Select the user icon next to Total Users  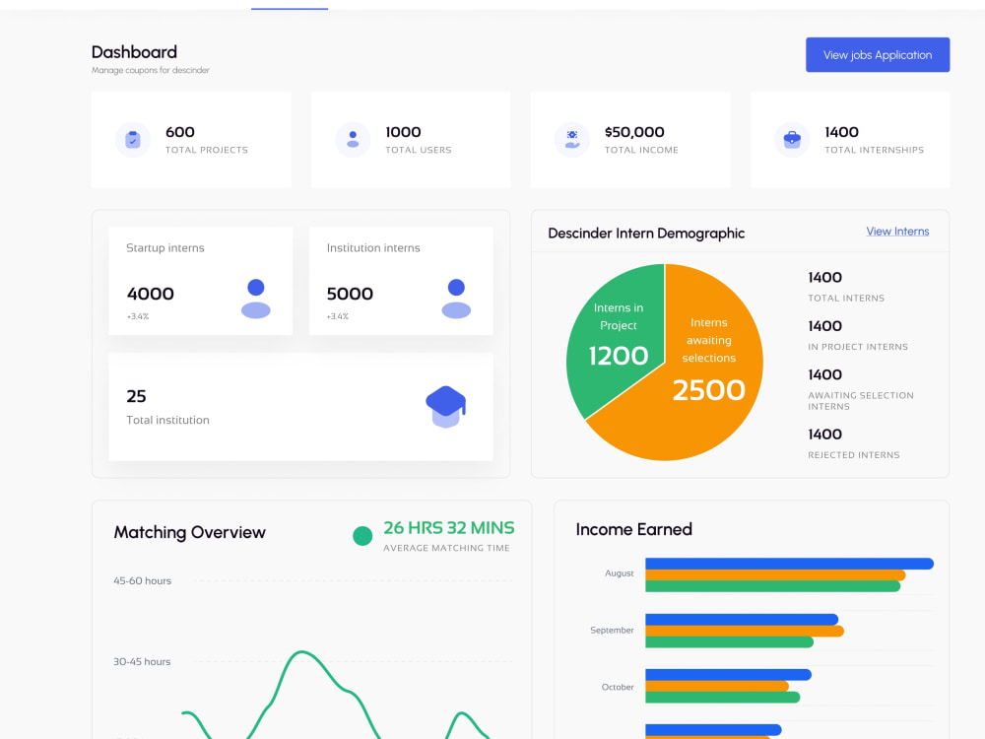click(353, 139)
